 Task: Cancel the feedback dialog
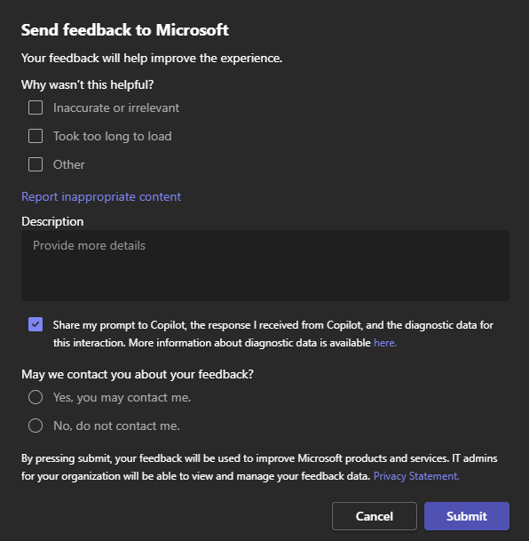click(x=375, y=516)
